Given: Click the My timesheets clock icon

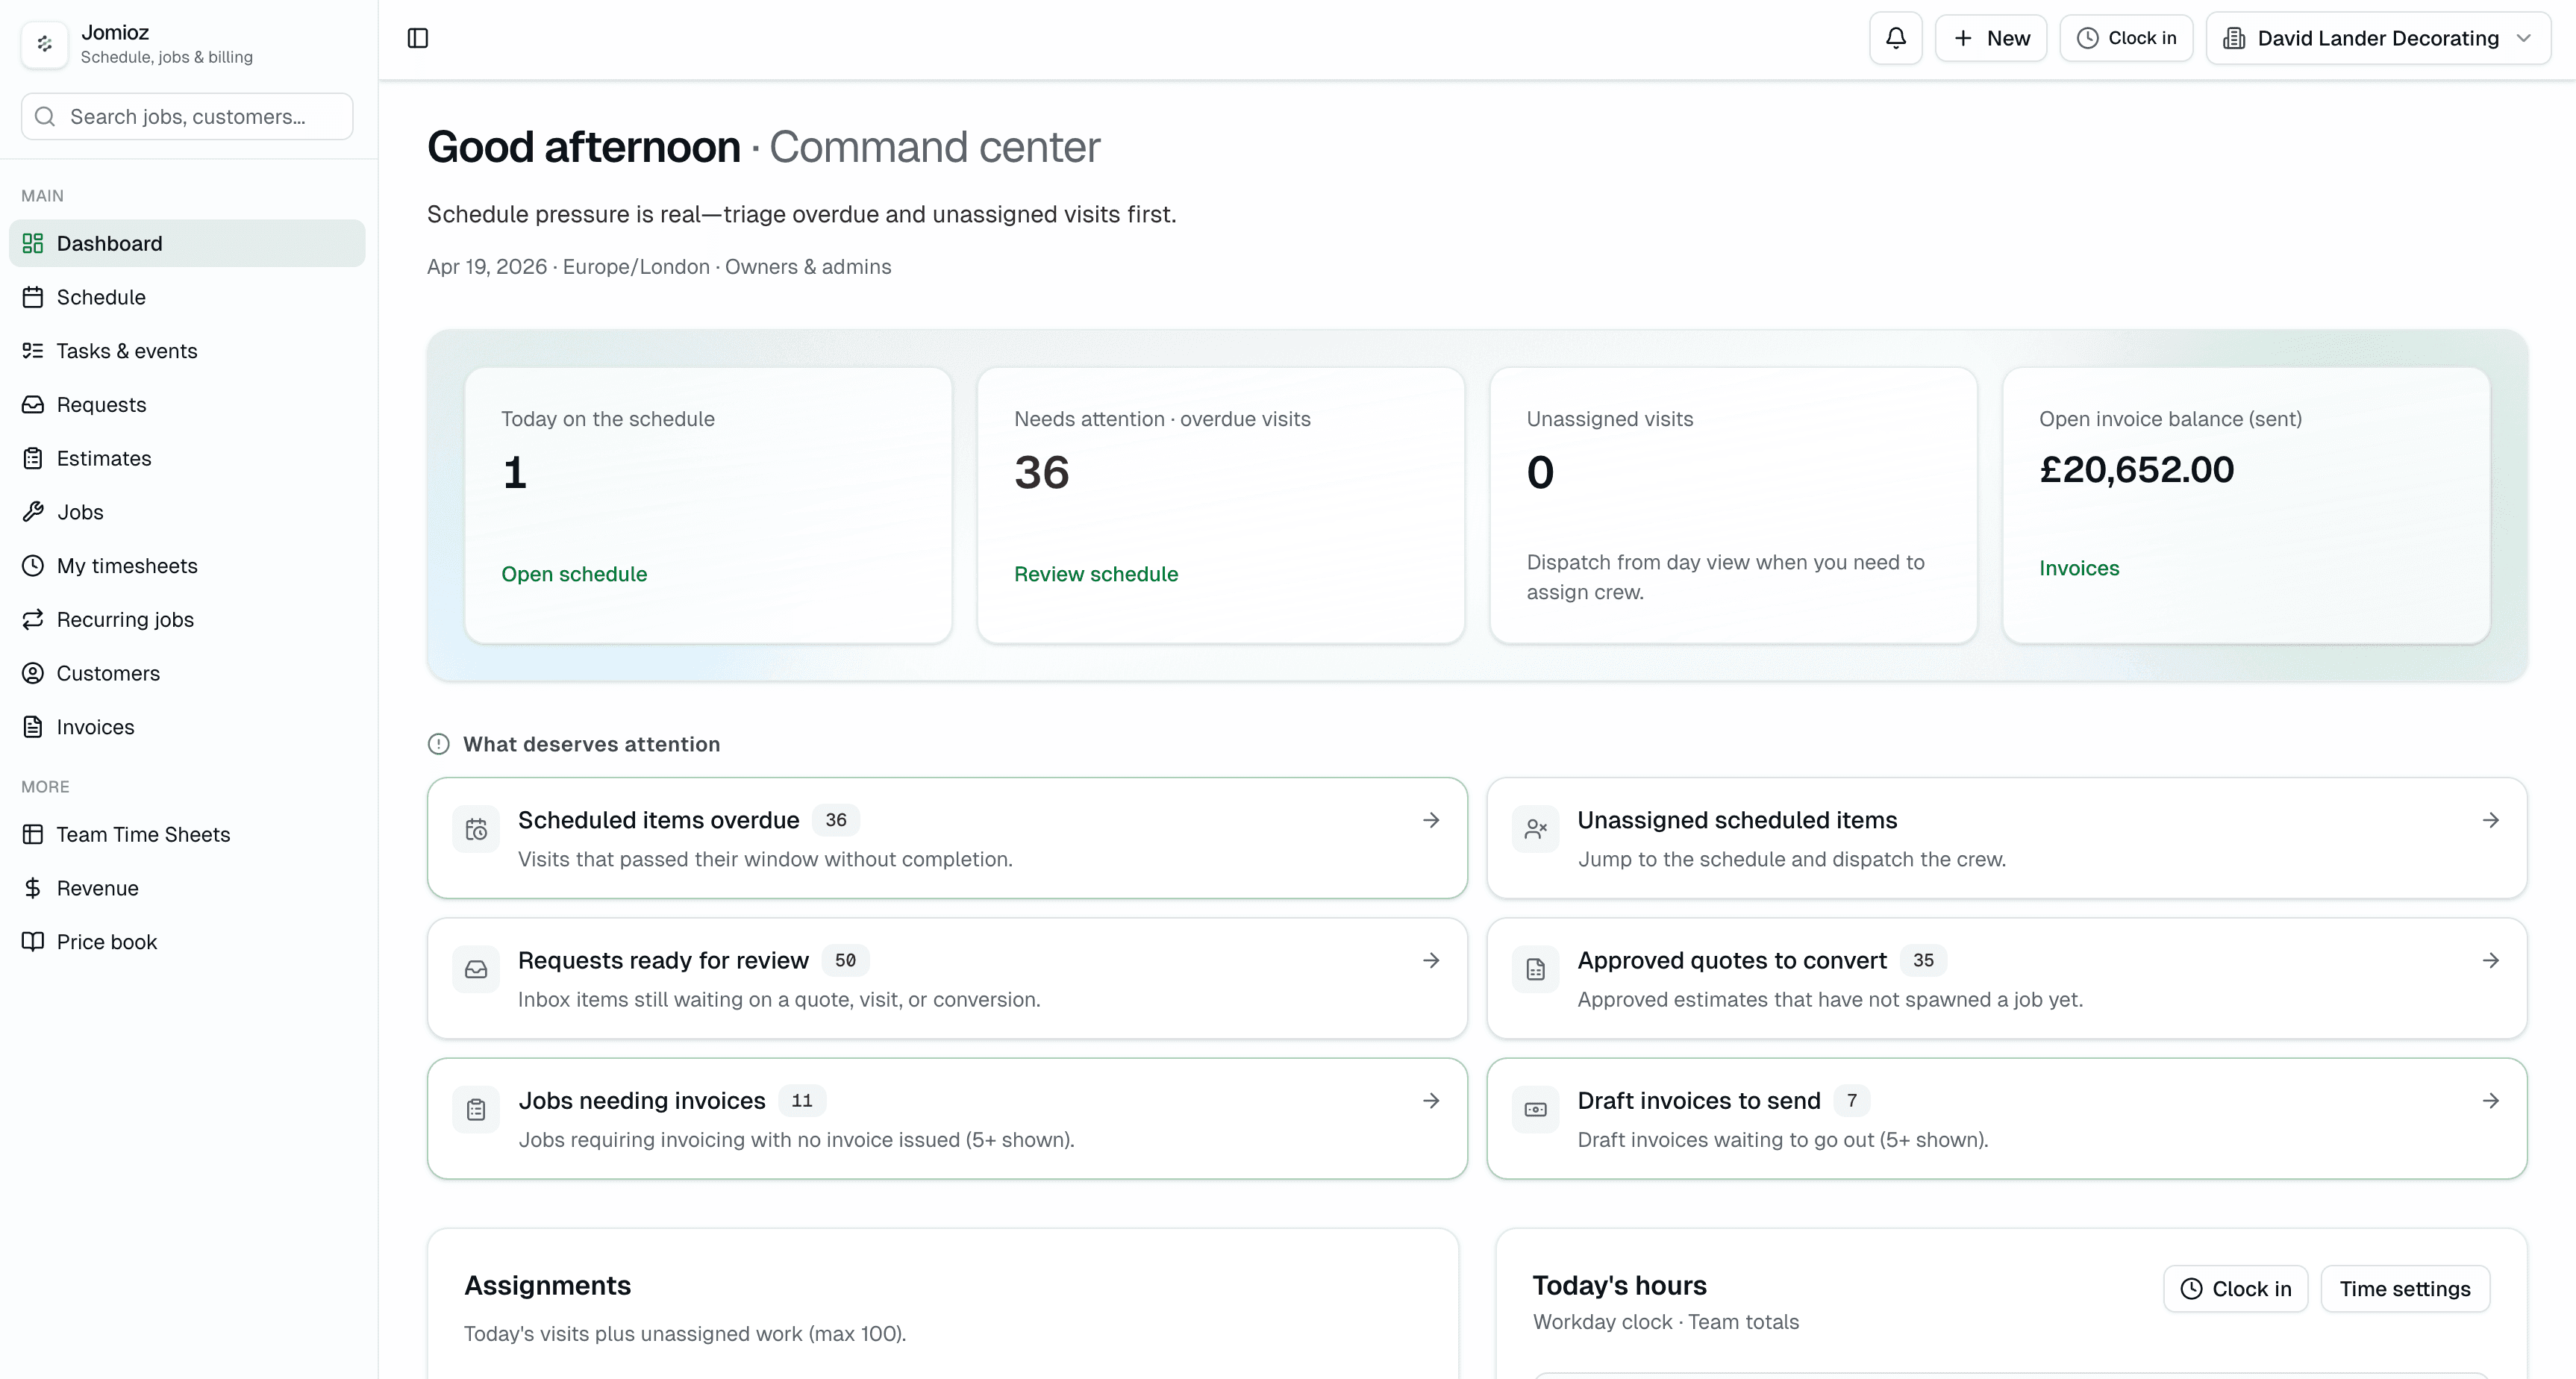Looking at the screenshot, I should click(x=33, y=566).
